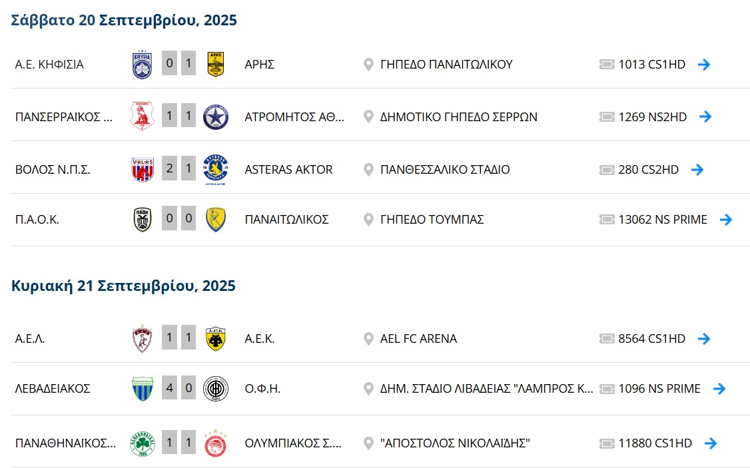The image size is (750, 468).
Task: Click the Panserraikos red lion crest
Action: coord(142,116)
